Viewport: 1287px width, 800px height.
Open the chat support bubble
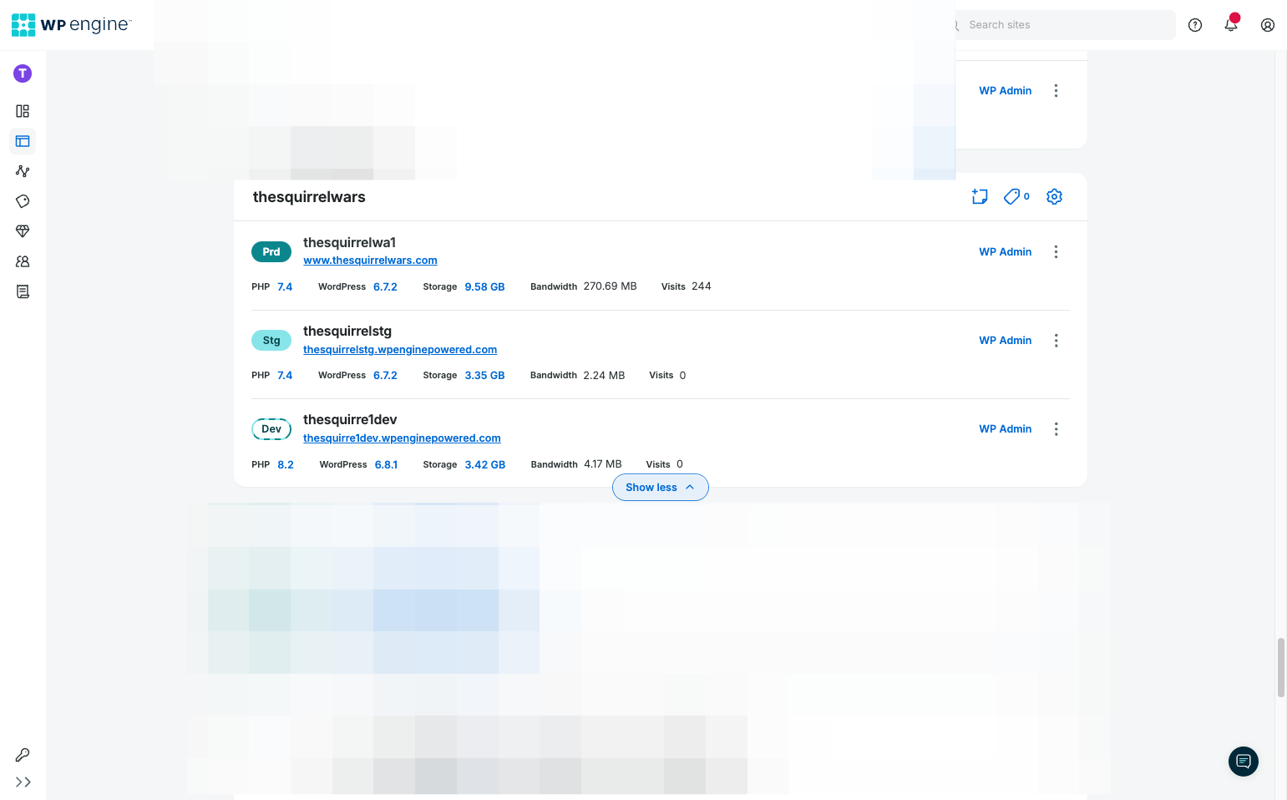tap(1244, 761)
